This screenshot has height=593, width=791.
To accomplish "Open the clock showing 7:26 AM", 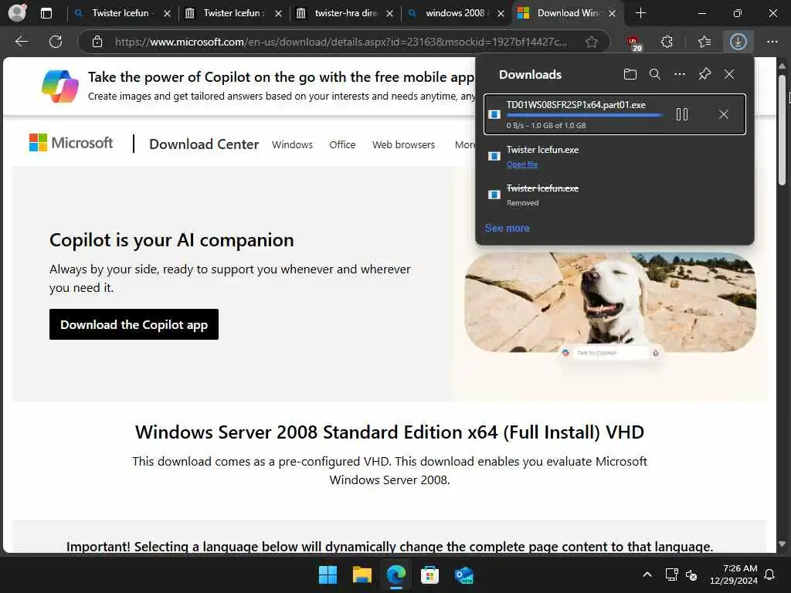I will (x=734, y=574).
